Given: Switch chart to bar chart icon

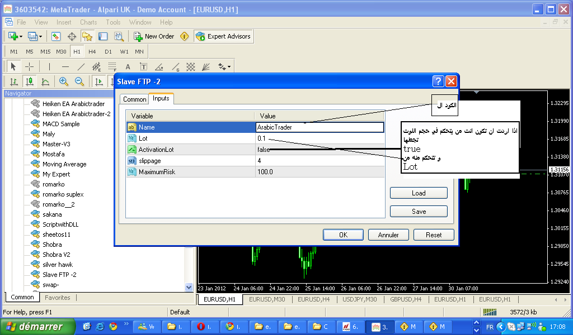Looking at the screenshot, I should coord(14,82).
